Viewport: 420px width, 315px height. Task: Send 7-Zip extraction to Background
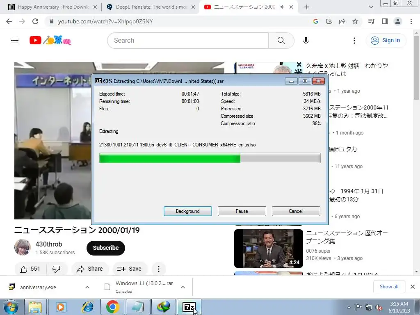(x=188, y=211)
